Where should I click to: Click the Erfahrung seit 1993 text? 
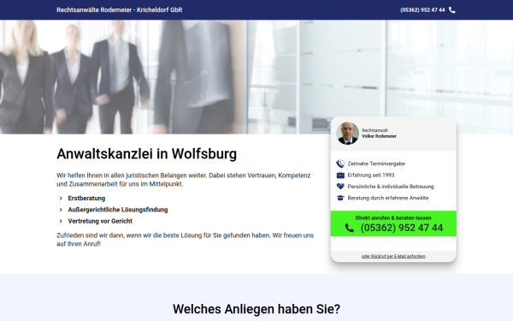click(x=371, y=175)
